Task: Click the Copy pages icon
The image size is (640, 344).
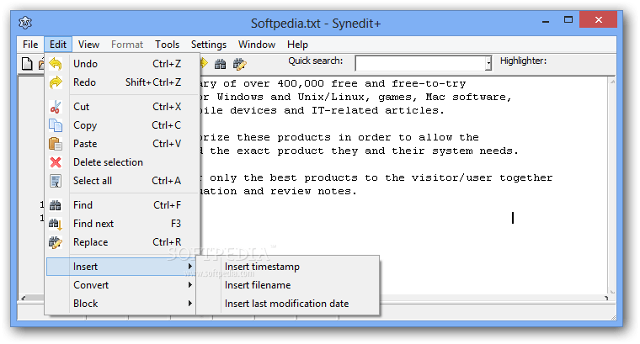Action: [56, 125]
